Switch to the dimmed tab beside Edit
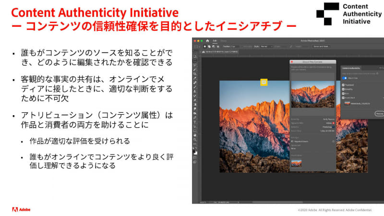Image resolution: width=384 pixels, height=216 pixels. 224,41
